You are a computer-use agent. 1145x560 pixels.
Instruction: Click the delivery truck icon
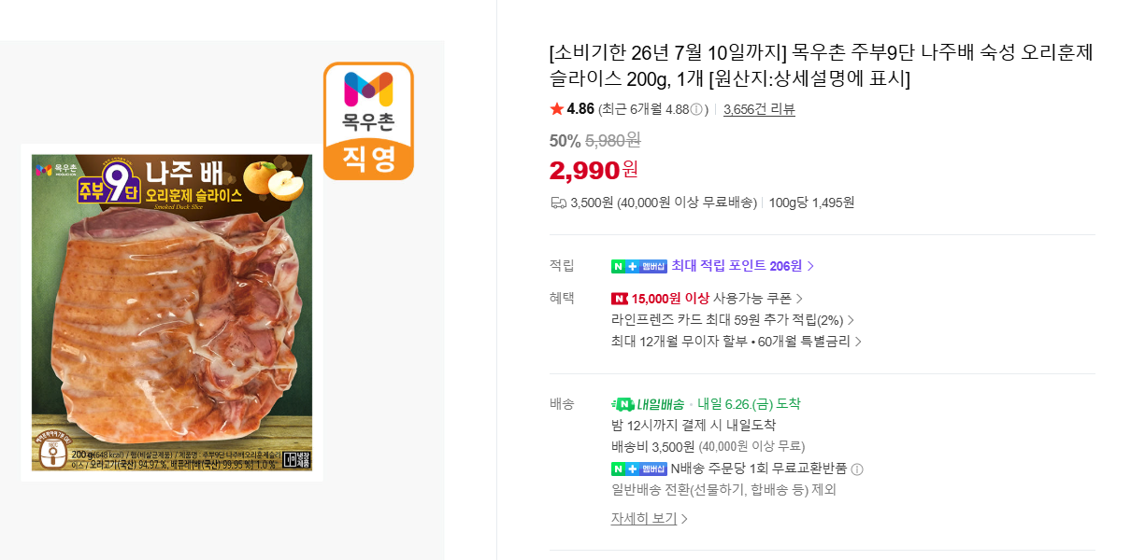click(558, 203)
